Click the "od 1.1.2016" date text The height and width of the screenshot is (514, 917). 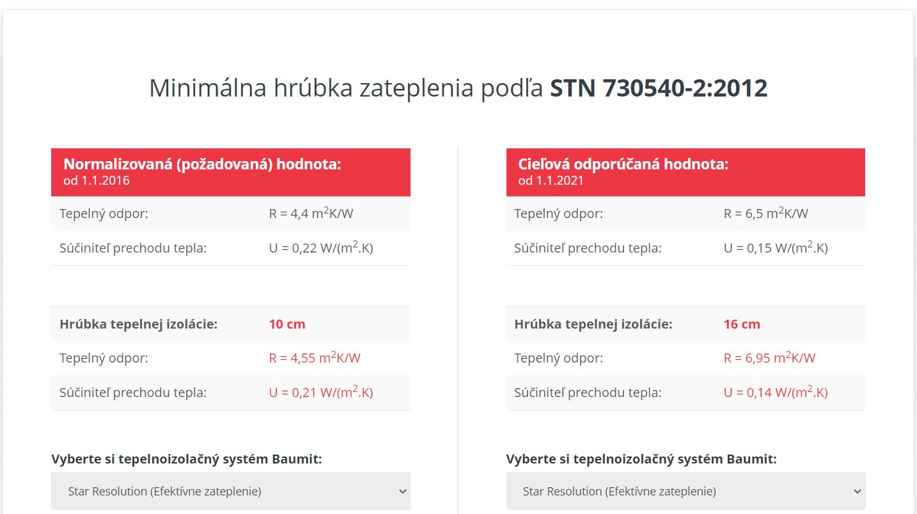point(97,180)
